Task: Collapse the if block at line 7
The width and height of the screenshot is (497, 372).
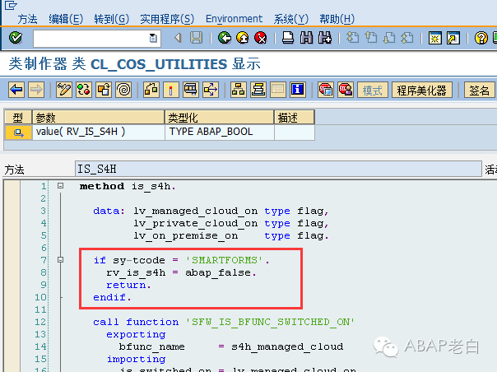Action: (61, 260)
